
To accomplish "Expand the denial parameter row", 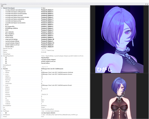I will 4,85.
